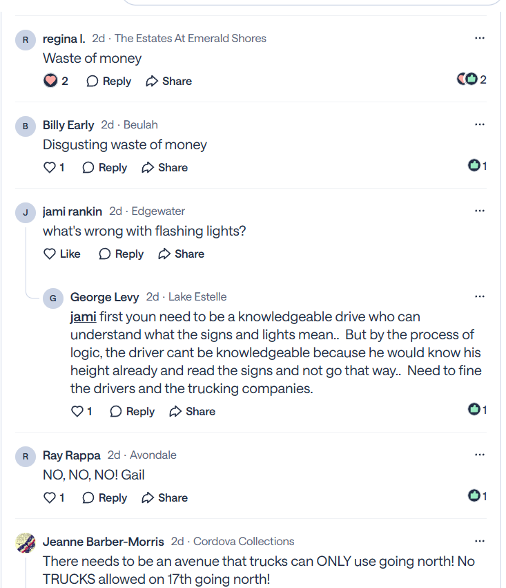506x588 pixels.
Task: Like Ray Rappa's comment with the heart
Action: point(50,497)
